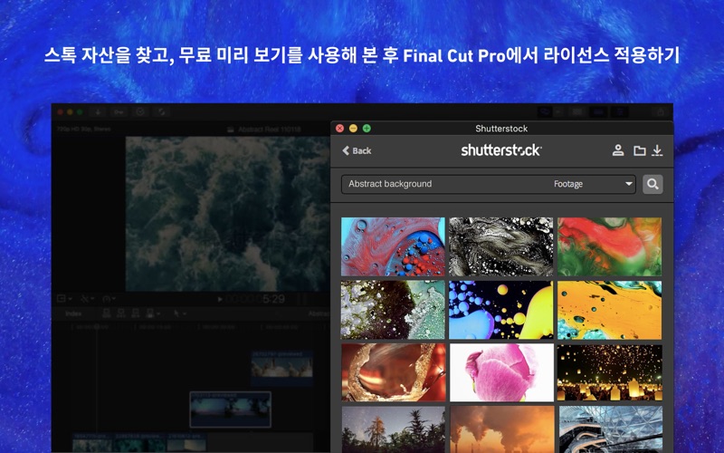
Task: Open the Transform tool dropdown below the viewer
Action: tap(64, 299)
